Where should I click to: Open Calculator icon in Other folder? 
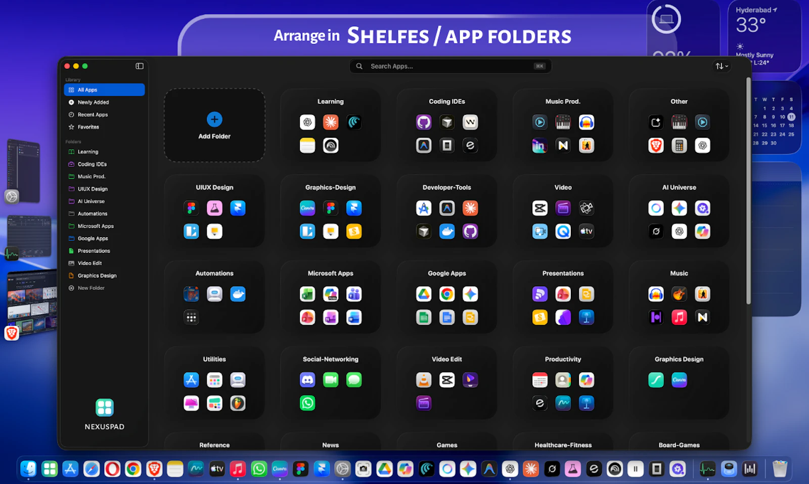(679, 145)
